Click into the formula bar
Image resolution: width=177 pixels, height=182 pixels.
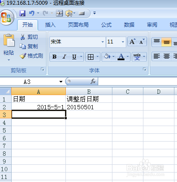(x=137, y=81)
